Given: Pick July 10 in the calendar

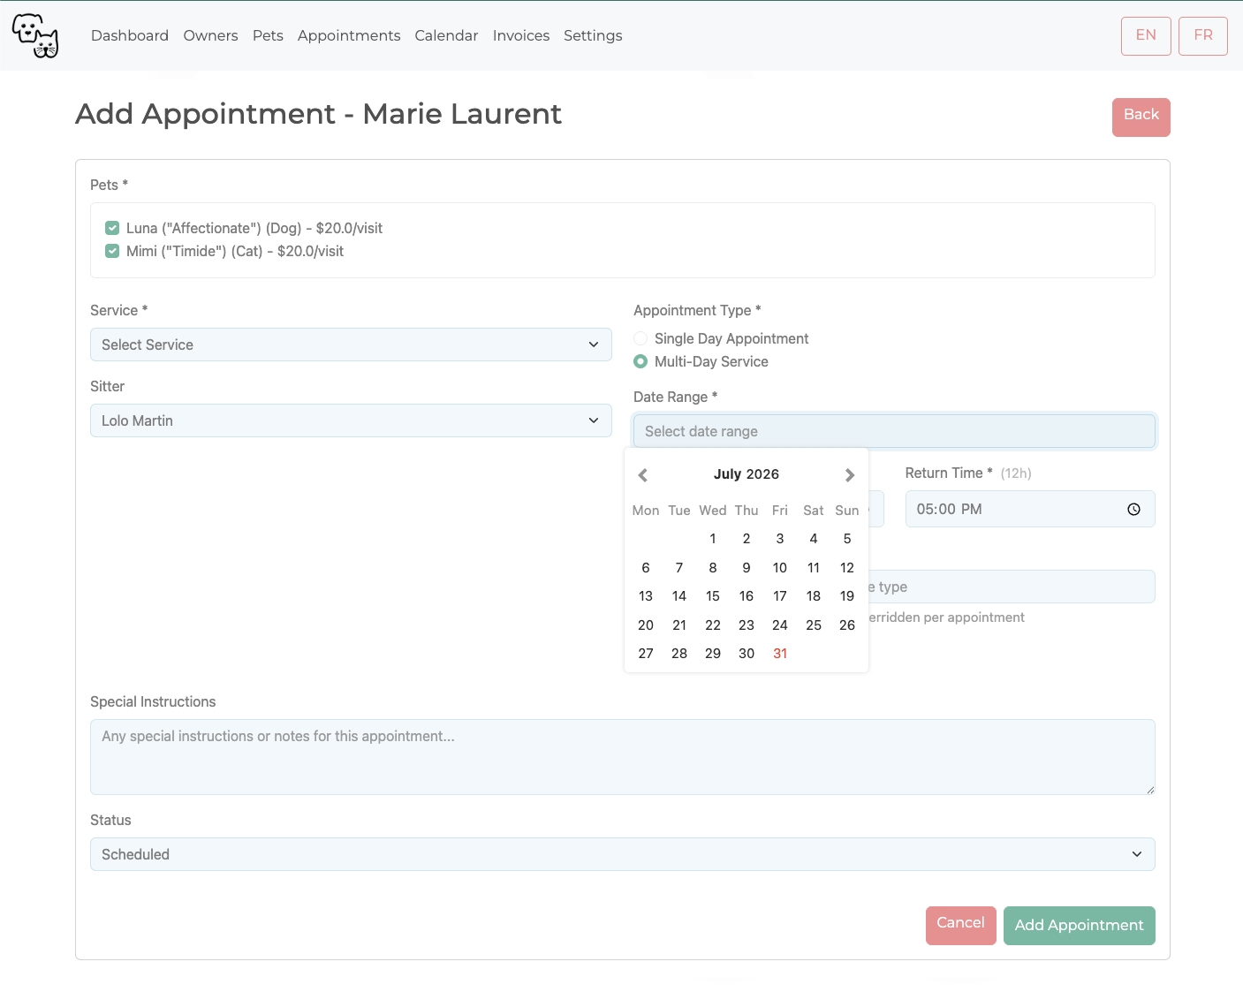Looking at the screenshot, I should (780, 568).
